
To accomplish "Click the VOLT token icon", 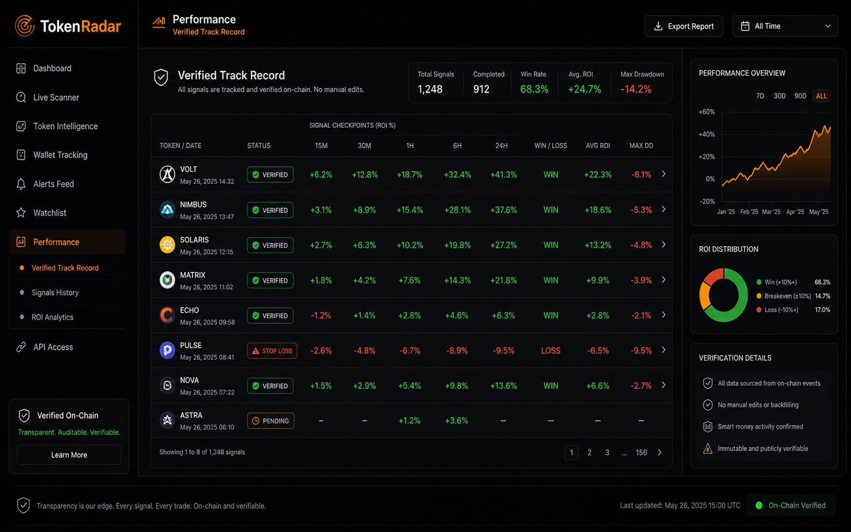I will (167, 174).
